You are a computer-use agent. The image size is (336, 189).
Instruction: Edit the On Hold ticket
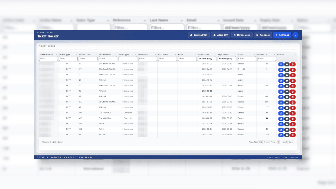pyautogui.click(x=281, y=70)
